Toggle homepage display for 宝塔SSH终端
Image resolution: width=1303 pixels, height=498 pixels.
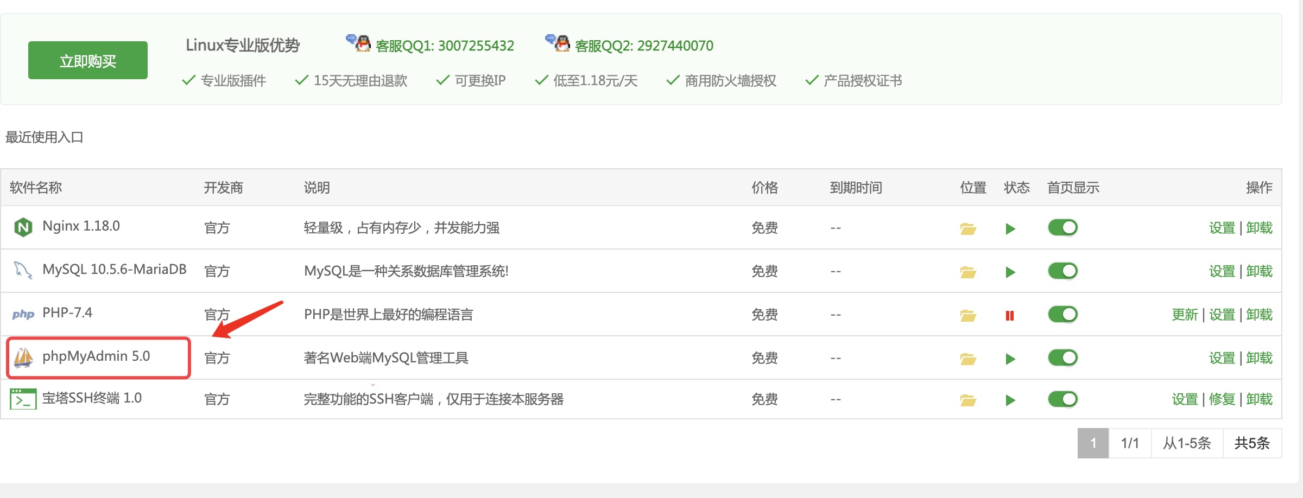pos(1062,399)
